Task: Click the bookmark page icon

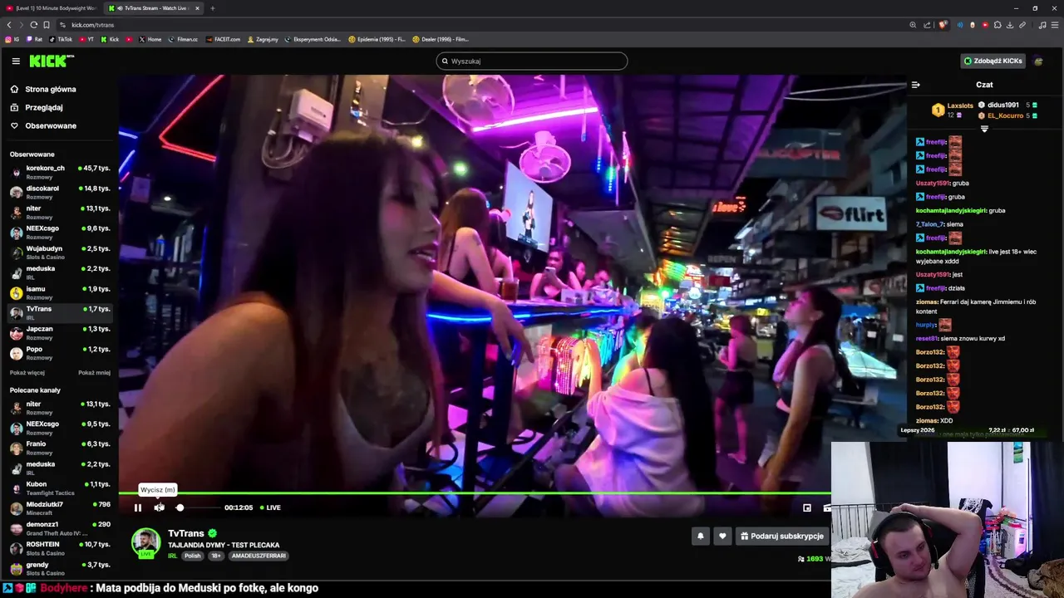Action: tap(46, 25)
